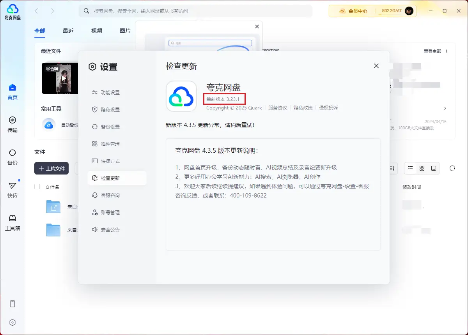Switch to the 最近 tab
This screenshot has width=468, height=335.
tap(68, 31)
